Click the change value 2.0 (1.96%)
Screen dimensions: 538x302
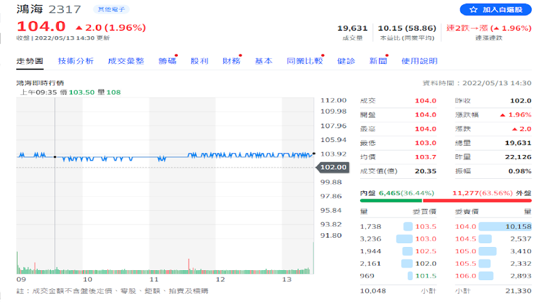(111, 28)
